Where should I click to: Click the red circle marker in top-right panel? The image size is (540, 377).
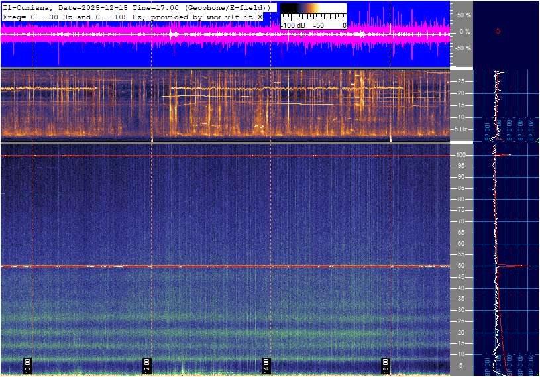click(498, 31)
